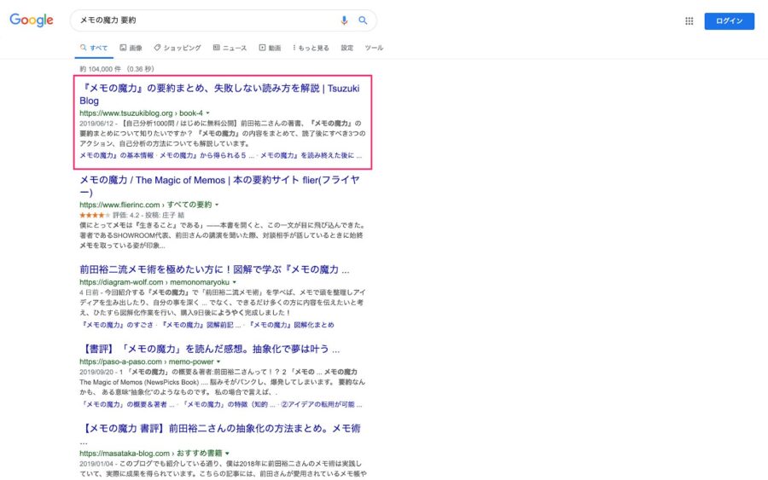Screen dimensions: 768x480
Task: Click the https://www.tsuzukiblog.org › book-4 URL text
Action: pyautogui.click(x=141, y=113)
